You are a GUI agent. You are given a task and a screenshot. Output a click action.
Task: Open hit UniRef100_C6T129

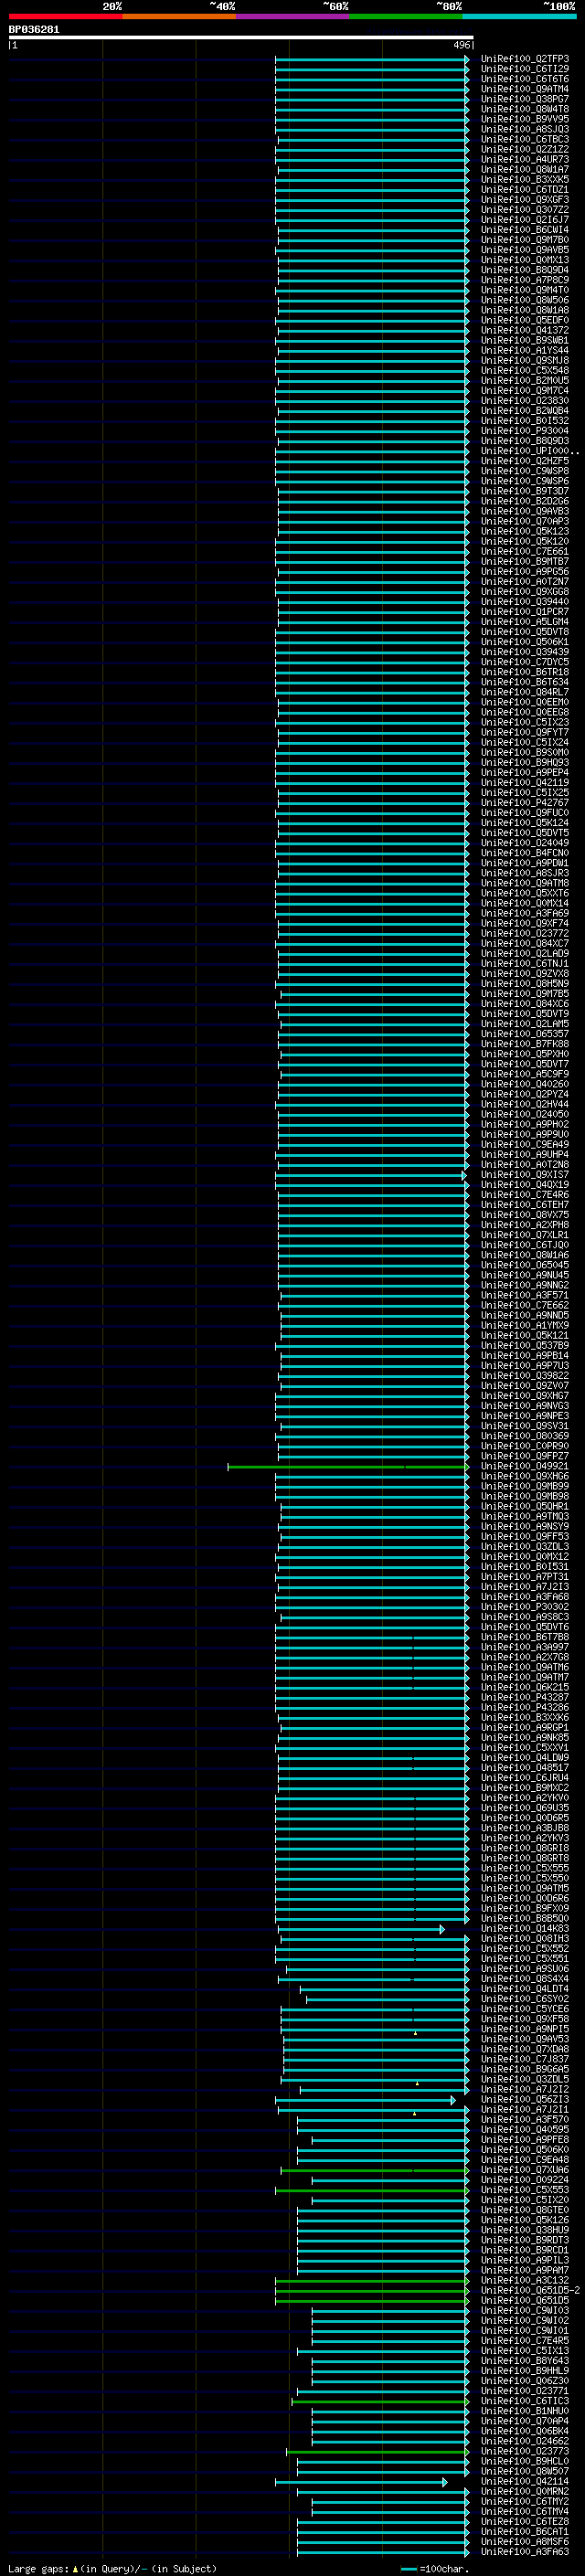(524, 69)
